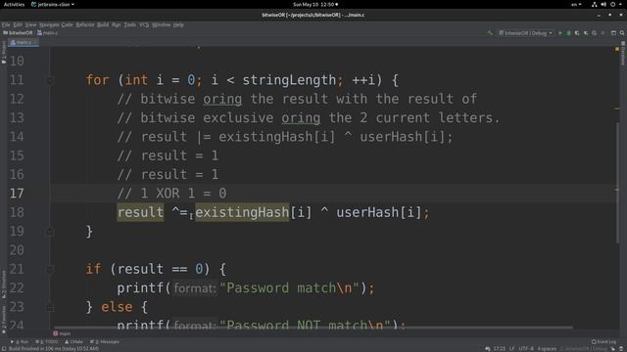Click the tool window quick-access icon in status bar
627x352 pixels.
point(4,349)
